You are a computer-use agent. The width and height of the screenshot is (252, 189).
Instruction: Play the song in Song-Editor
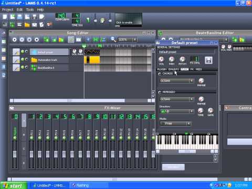(x=15, y=40)
